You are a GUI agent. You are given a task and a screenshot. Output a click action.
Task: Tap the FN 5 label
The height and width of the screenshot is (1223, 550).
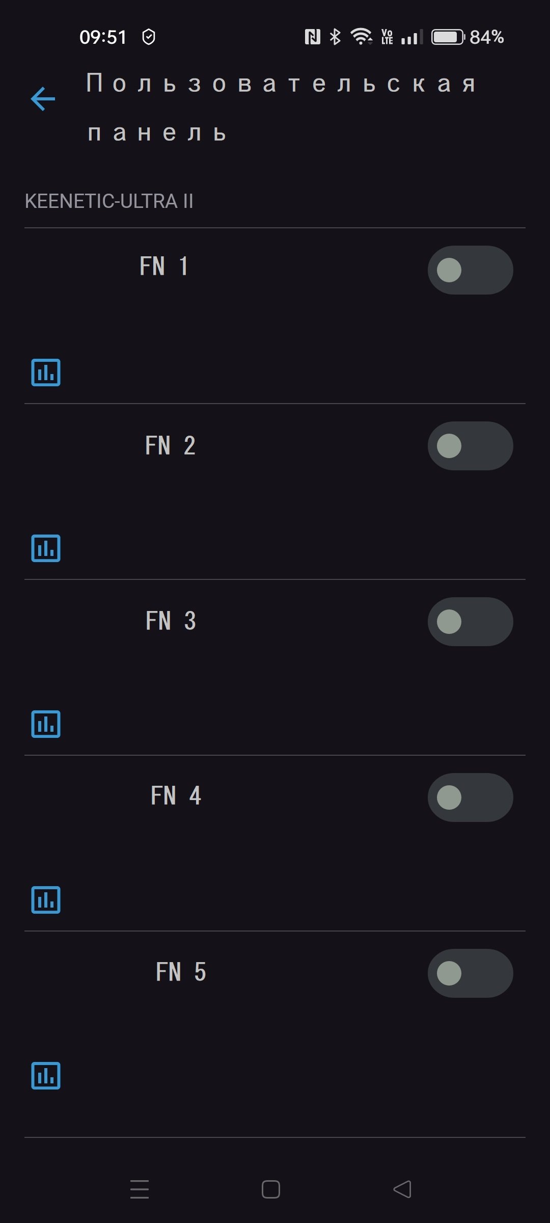(x=181, y=972)
